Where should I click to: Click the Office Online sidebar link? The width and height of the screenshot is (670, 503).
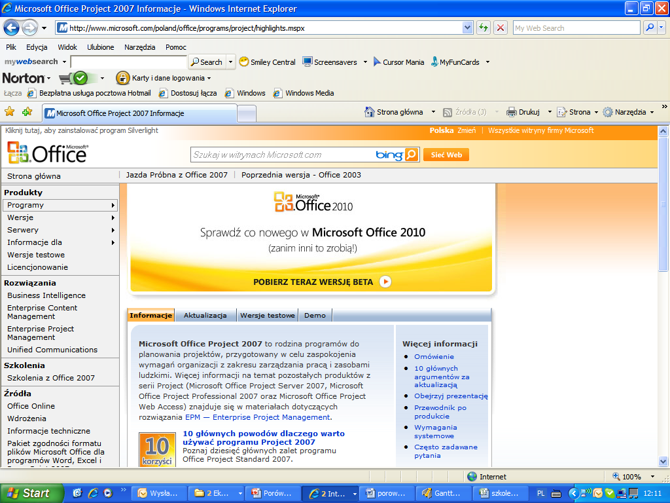31,406
